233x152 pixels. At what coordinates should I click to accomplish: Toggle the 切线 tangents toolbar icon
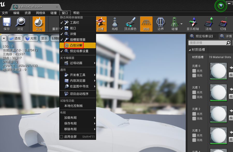coord(223,24)
